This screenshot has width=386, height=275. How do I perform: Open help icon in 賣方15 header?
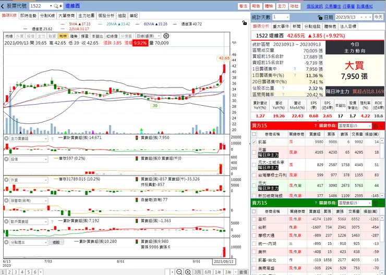click(x=316, y=203)
